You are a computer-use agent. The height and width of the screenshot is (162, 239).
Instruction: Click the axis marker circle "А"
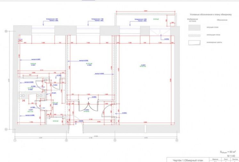click(6, 129)
